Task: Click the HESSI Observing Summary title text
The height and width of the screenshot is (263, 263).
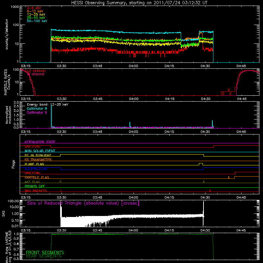Action: click(x=139, y=3)
